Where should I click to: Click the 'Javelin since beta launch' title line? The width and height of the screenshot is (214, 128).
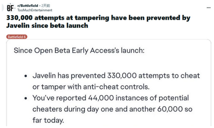(x=47, y=25)
